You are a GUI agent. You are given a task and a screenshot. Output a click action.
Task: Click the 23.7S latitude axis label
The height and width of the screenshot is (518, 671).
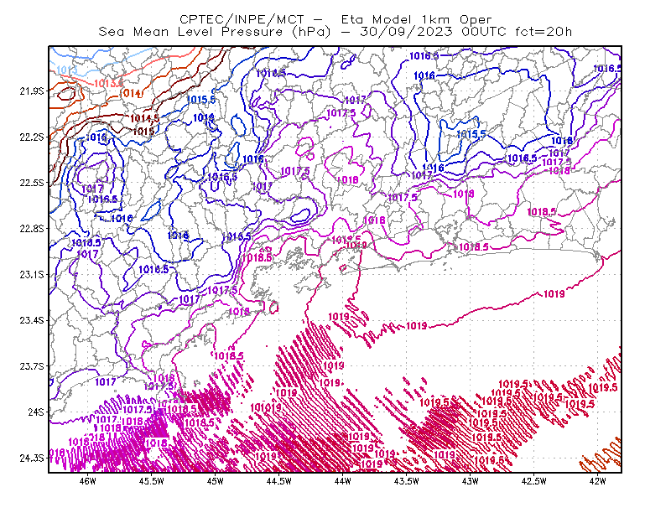pos(32,366)
